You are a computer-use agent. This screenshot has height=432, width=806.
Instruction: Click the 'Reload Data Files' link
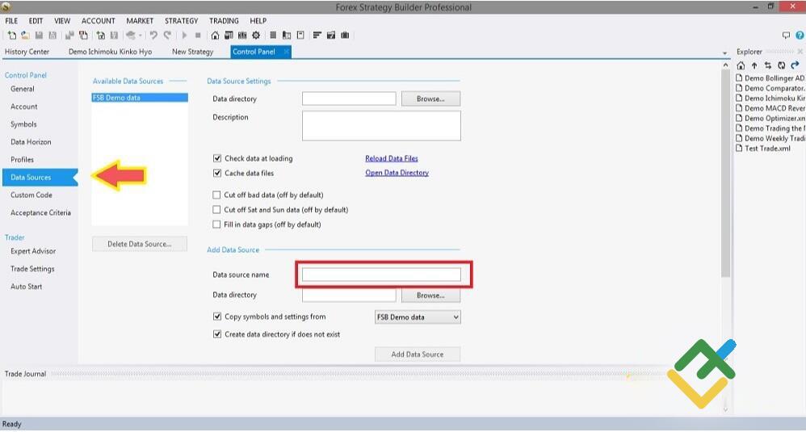point(392,159)
